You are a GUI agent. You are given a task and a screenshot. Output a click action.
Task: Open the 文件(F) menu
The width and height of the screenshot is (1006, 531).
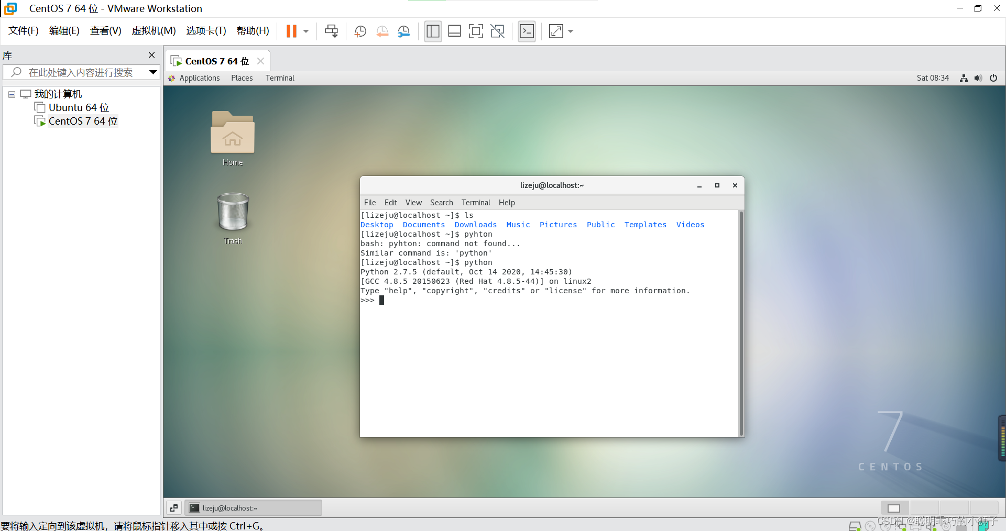[24, 31]
